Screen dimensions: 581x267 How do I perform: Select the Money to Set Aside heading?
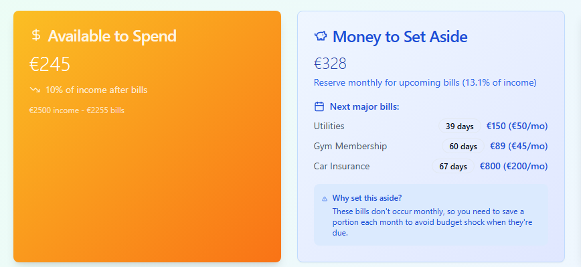point(400,36)
